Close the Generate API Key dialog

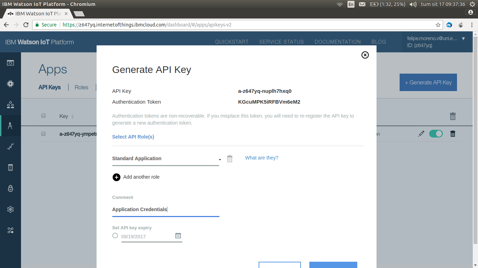point(365,55)
